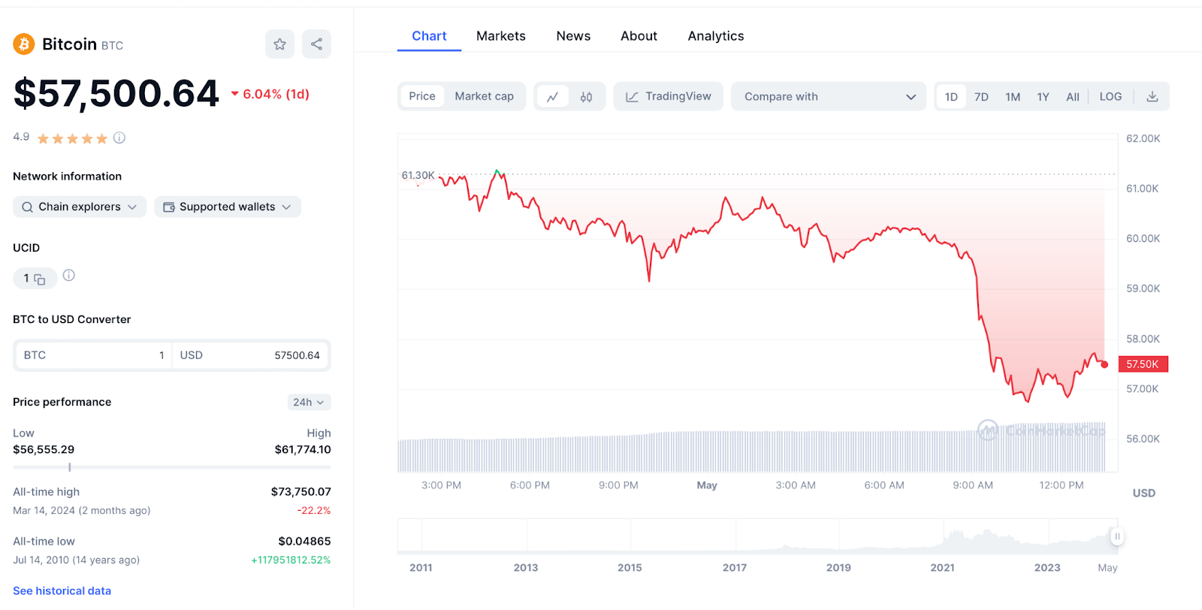
Task: Click the 24h Low value $56,555.29
Action: 44,450
